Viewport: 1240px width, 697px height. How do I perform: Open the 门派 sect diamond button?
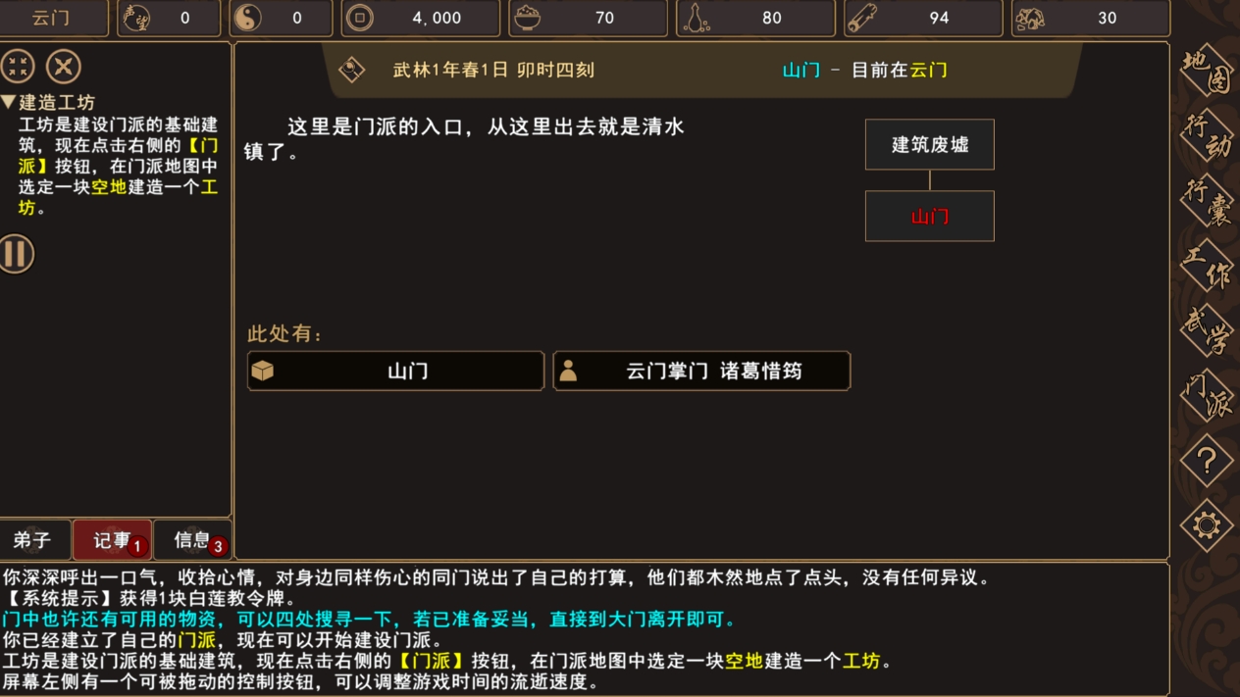coord(1206,395)
